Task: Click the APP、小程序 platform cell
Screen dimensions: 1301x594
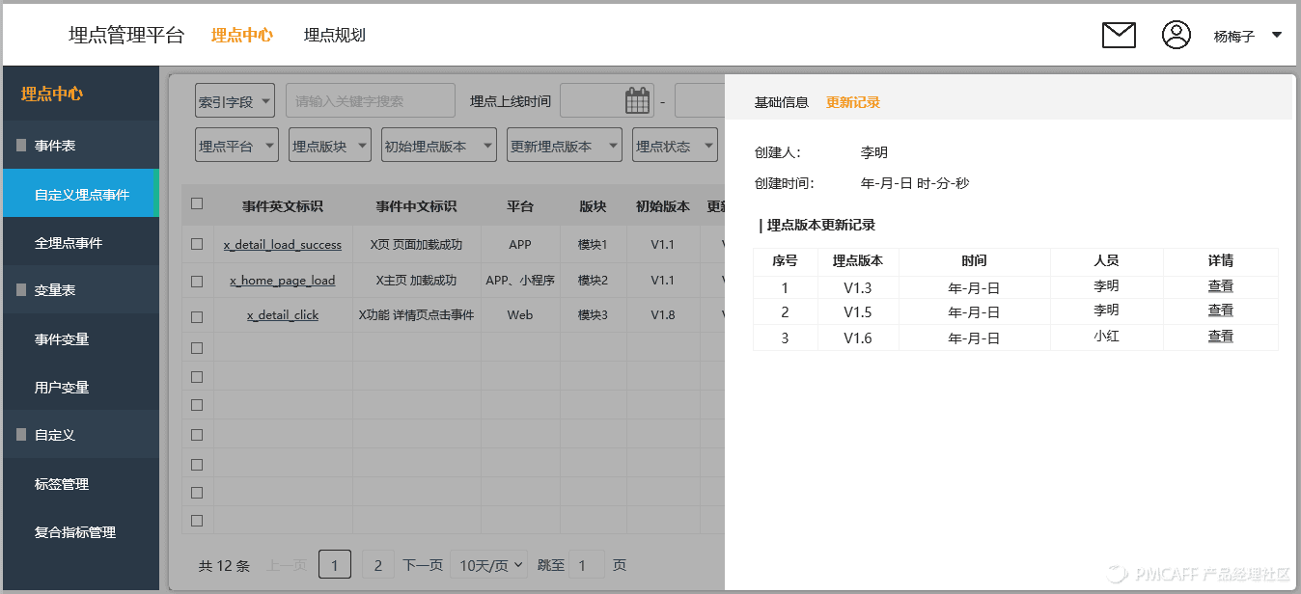Action: point(520,281)
